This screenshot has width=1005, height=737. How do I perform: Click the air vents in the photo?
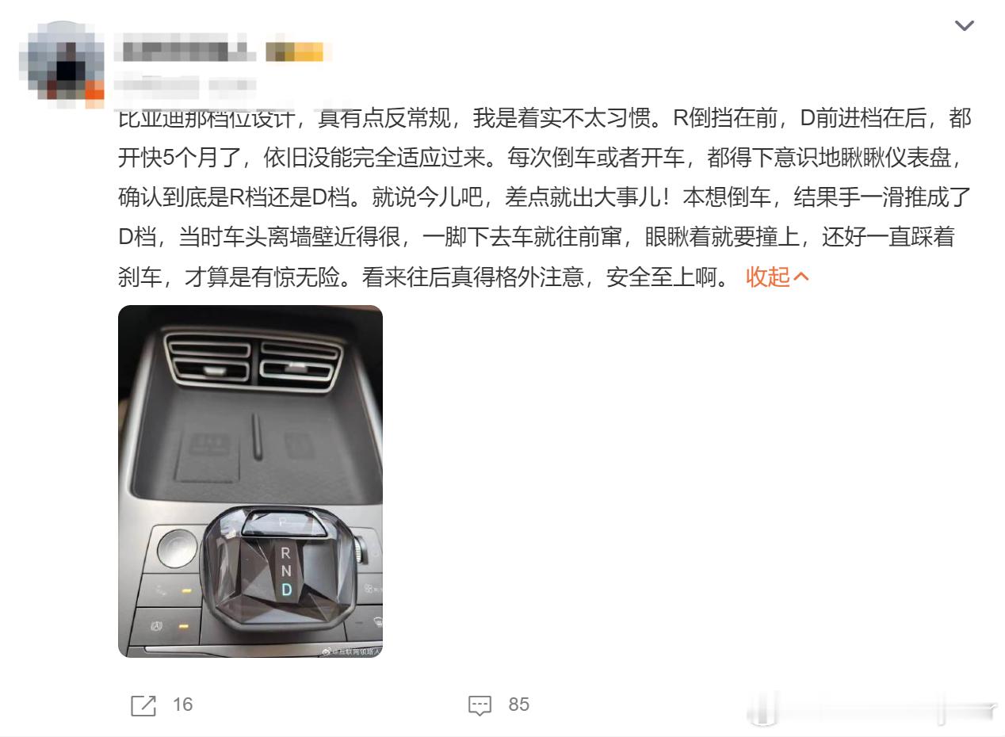coord(253,359)
